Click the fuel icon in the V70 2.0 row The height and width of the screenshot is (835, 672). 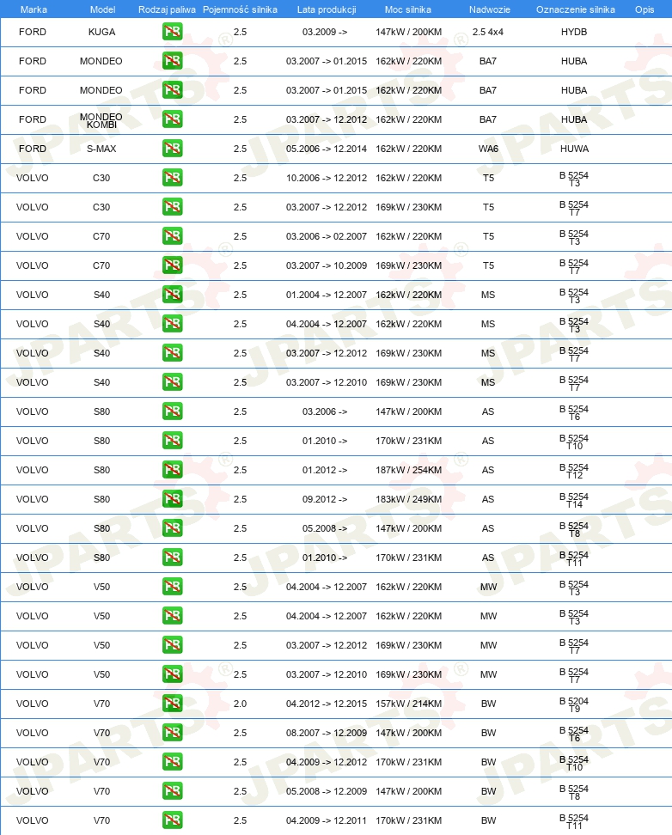coord(172,704)
